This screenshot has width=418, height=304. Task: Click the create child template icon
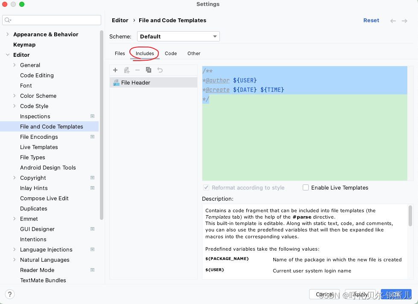coord(127,70)
